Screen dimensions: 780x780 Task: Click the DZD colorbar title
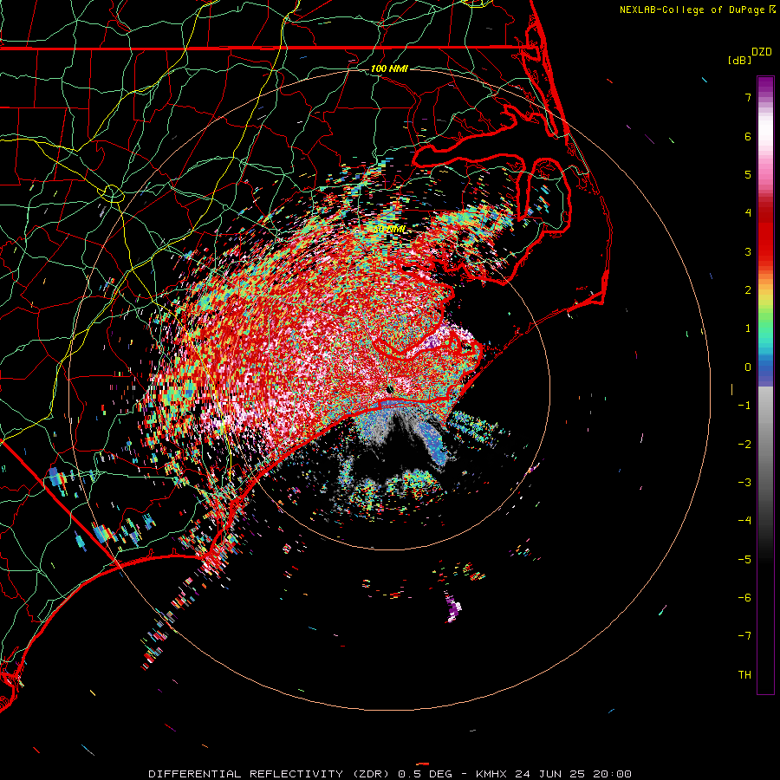pyautogui.click(x=762, y=52)
